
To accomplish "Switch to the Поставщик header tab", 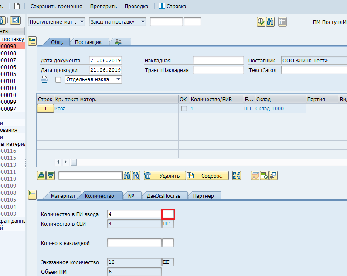I will coord(88,42).
